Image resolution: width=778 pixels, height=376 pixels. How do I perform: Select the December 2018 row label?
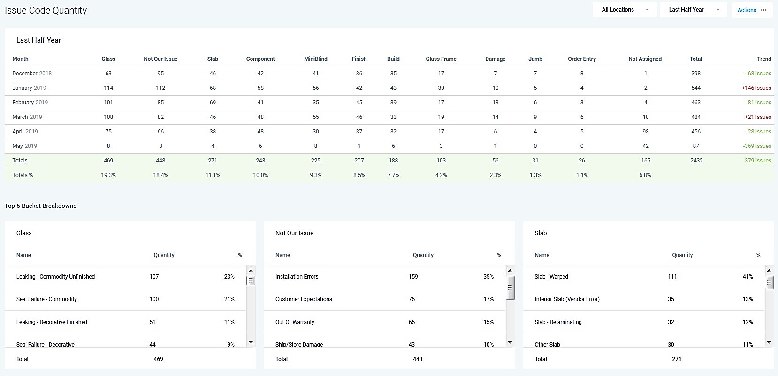pyautogui.click(x=32, y=74)
